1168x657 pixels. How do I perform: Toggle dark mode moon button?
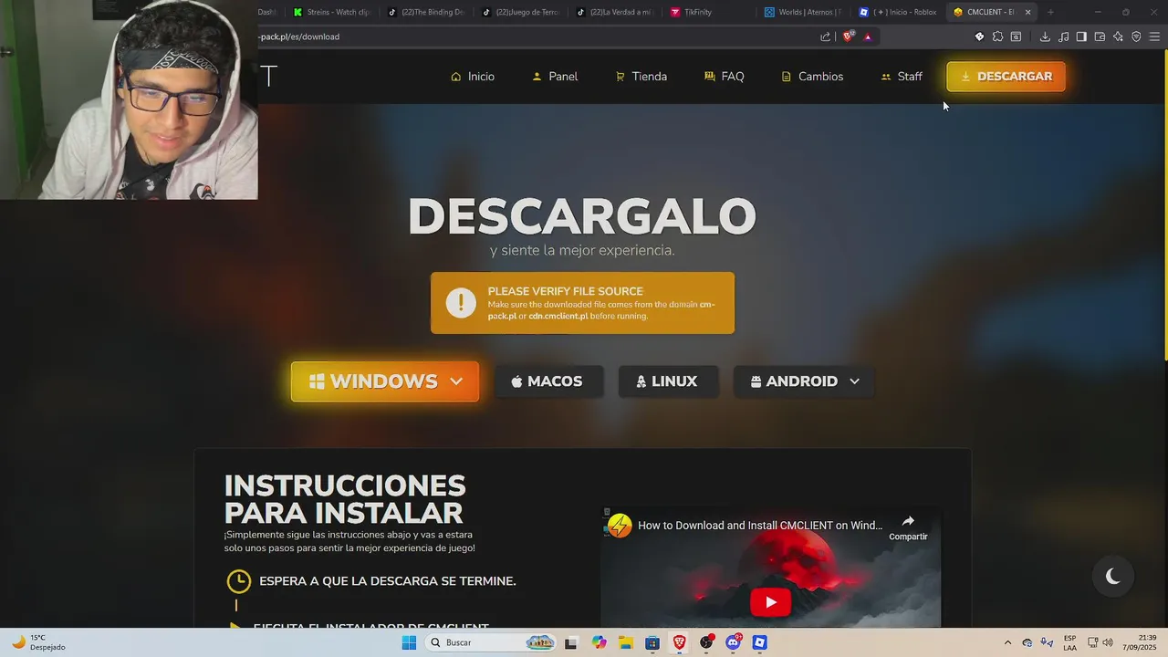(x=1112, y=576)
